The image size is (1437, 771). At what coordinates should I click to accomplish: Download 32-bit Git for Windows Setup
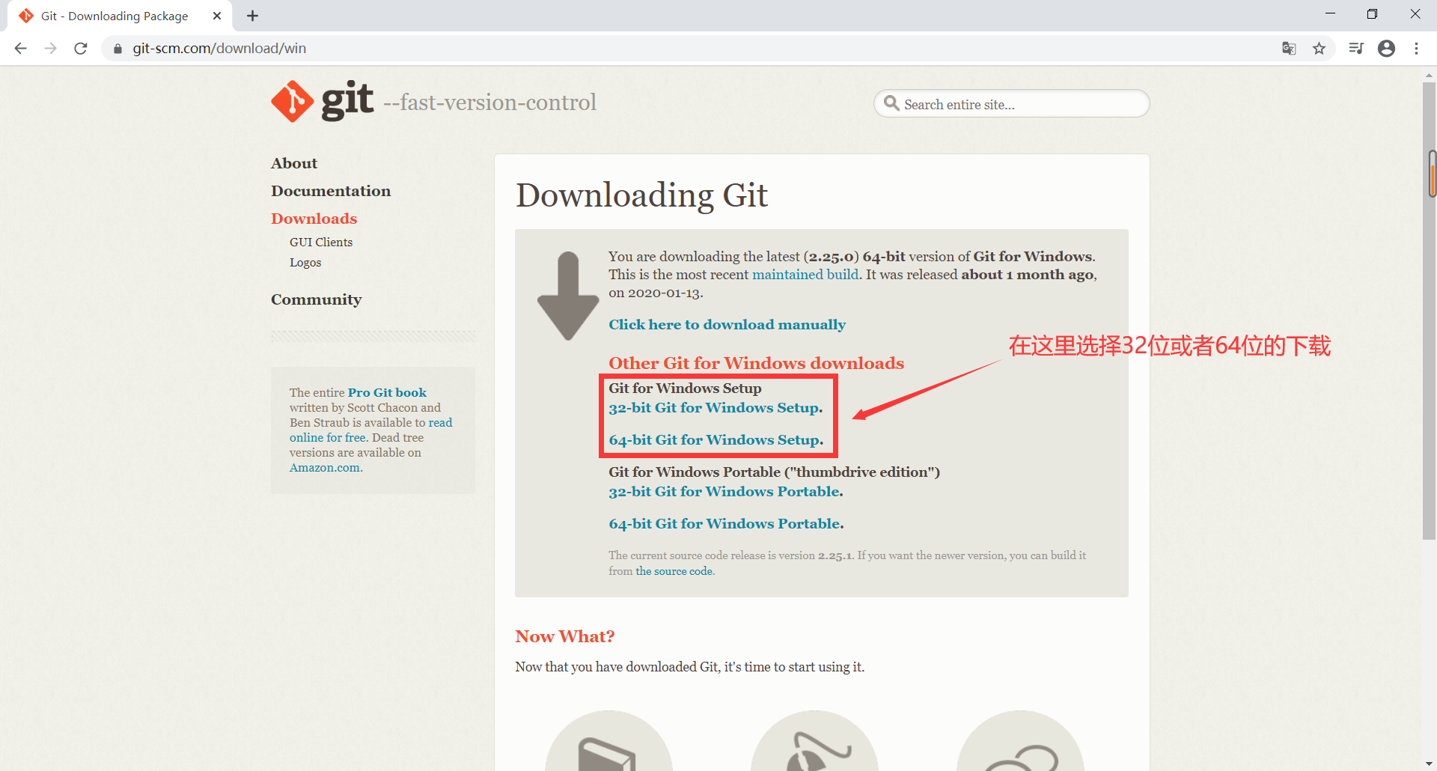coord(716,408)
